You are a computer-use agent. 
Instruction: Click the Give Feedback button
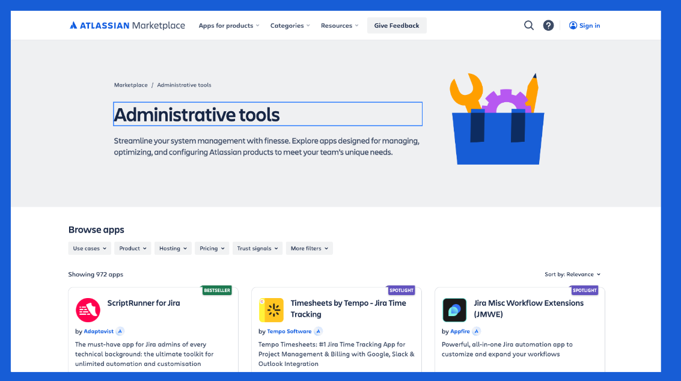[x=397, y=25]
